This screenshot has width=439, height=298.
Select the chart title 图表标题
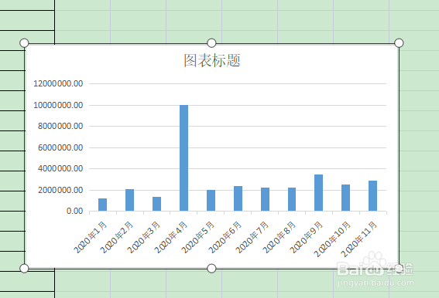tap(212, 60)
